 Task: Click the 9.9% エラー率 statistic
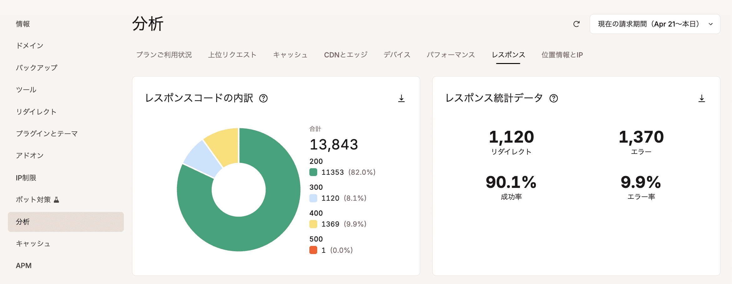641,187
